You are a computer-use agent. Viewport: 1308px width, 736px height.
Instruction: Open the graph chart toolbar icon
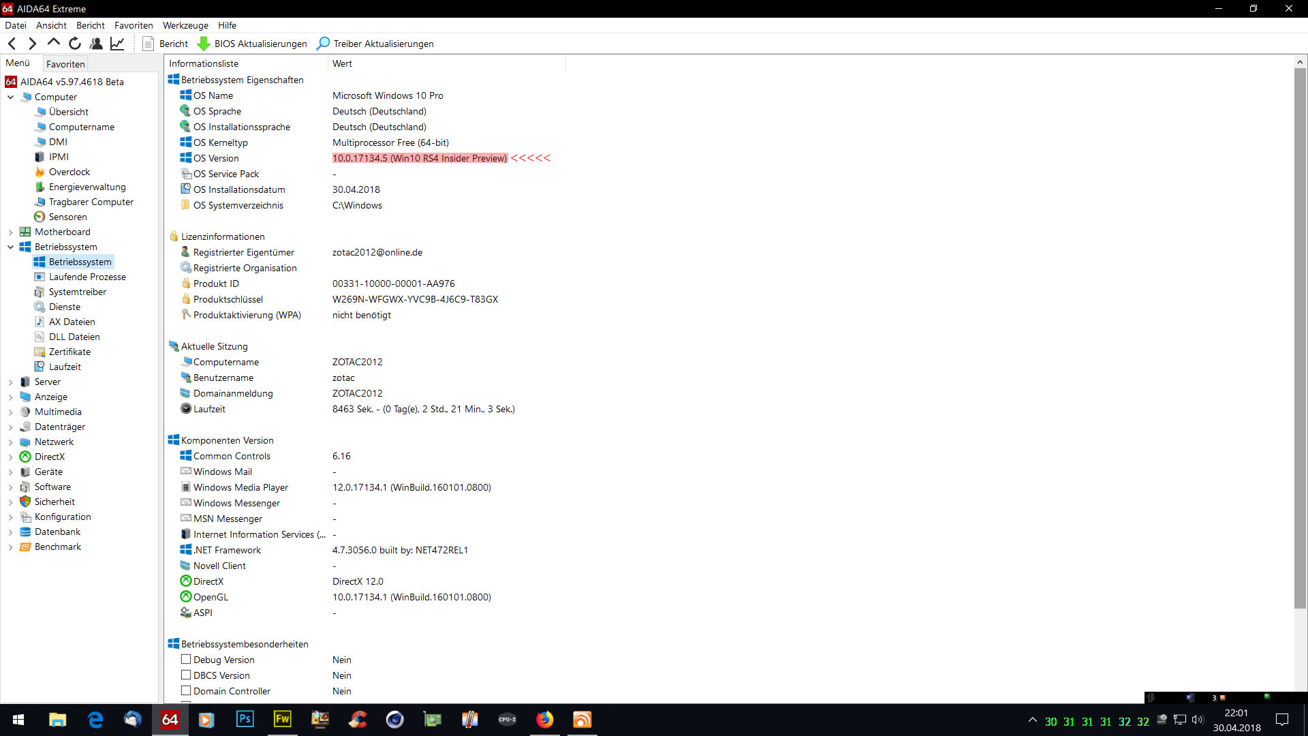117,44
